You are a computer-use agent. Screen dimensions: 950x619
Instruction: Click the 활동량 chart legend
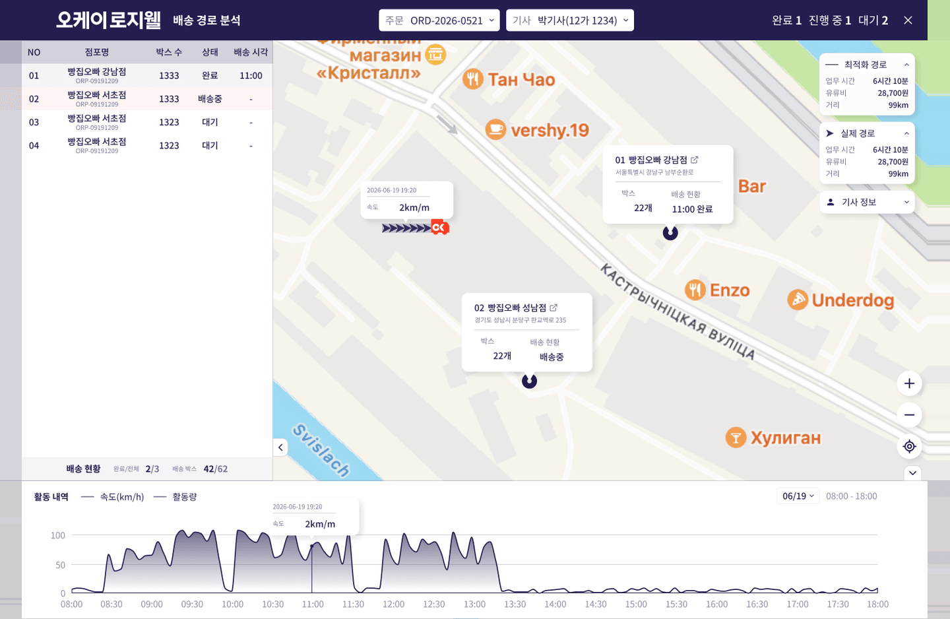[175, 497]
